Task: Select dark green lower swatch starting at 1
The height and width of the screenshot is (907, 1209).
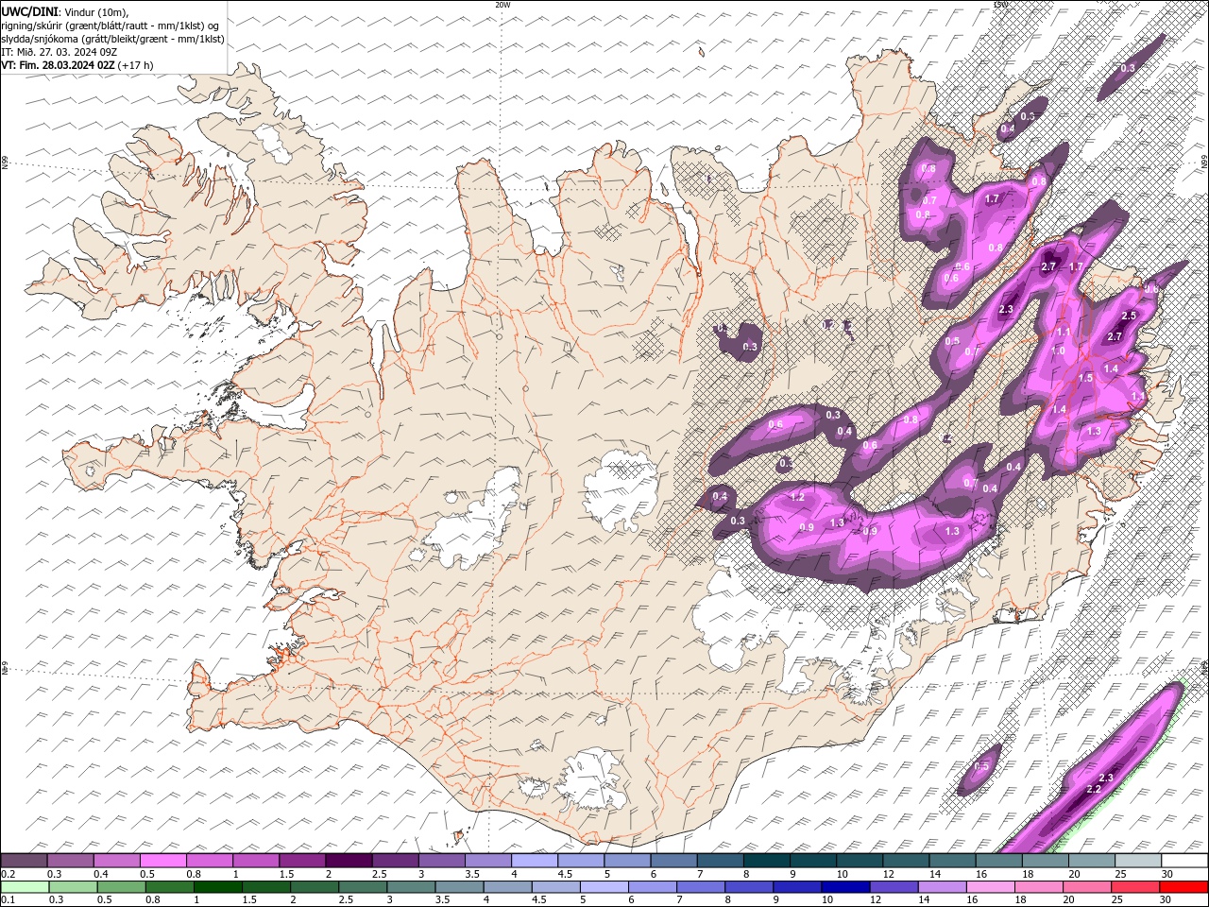Action: 217,887
